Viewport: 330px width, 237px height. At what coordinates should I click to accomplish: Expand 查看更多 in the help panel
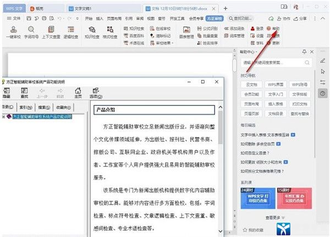tap(272, 217)
